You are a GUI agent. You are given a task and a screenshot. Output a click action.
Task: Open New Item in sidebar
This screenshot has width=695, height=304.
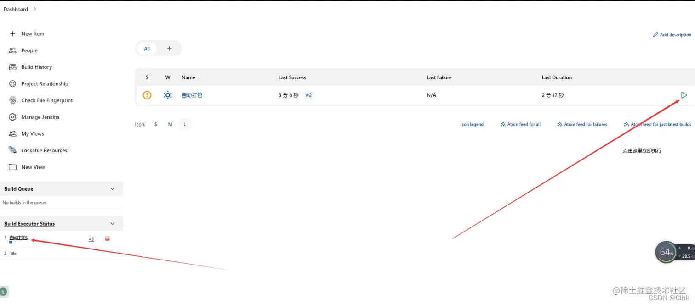[33, 34]
